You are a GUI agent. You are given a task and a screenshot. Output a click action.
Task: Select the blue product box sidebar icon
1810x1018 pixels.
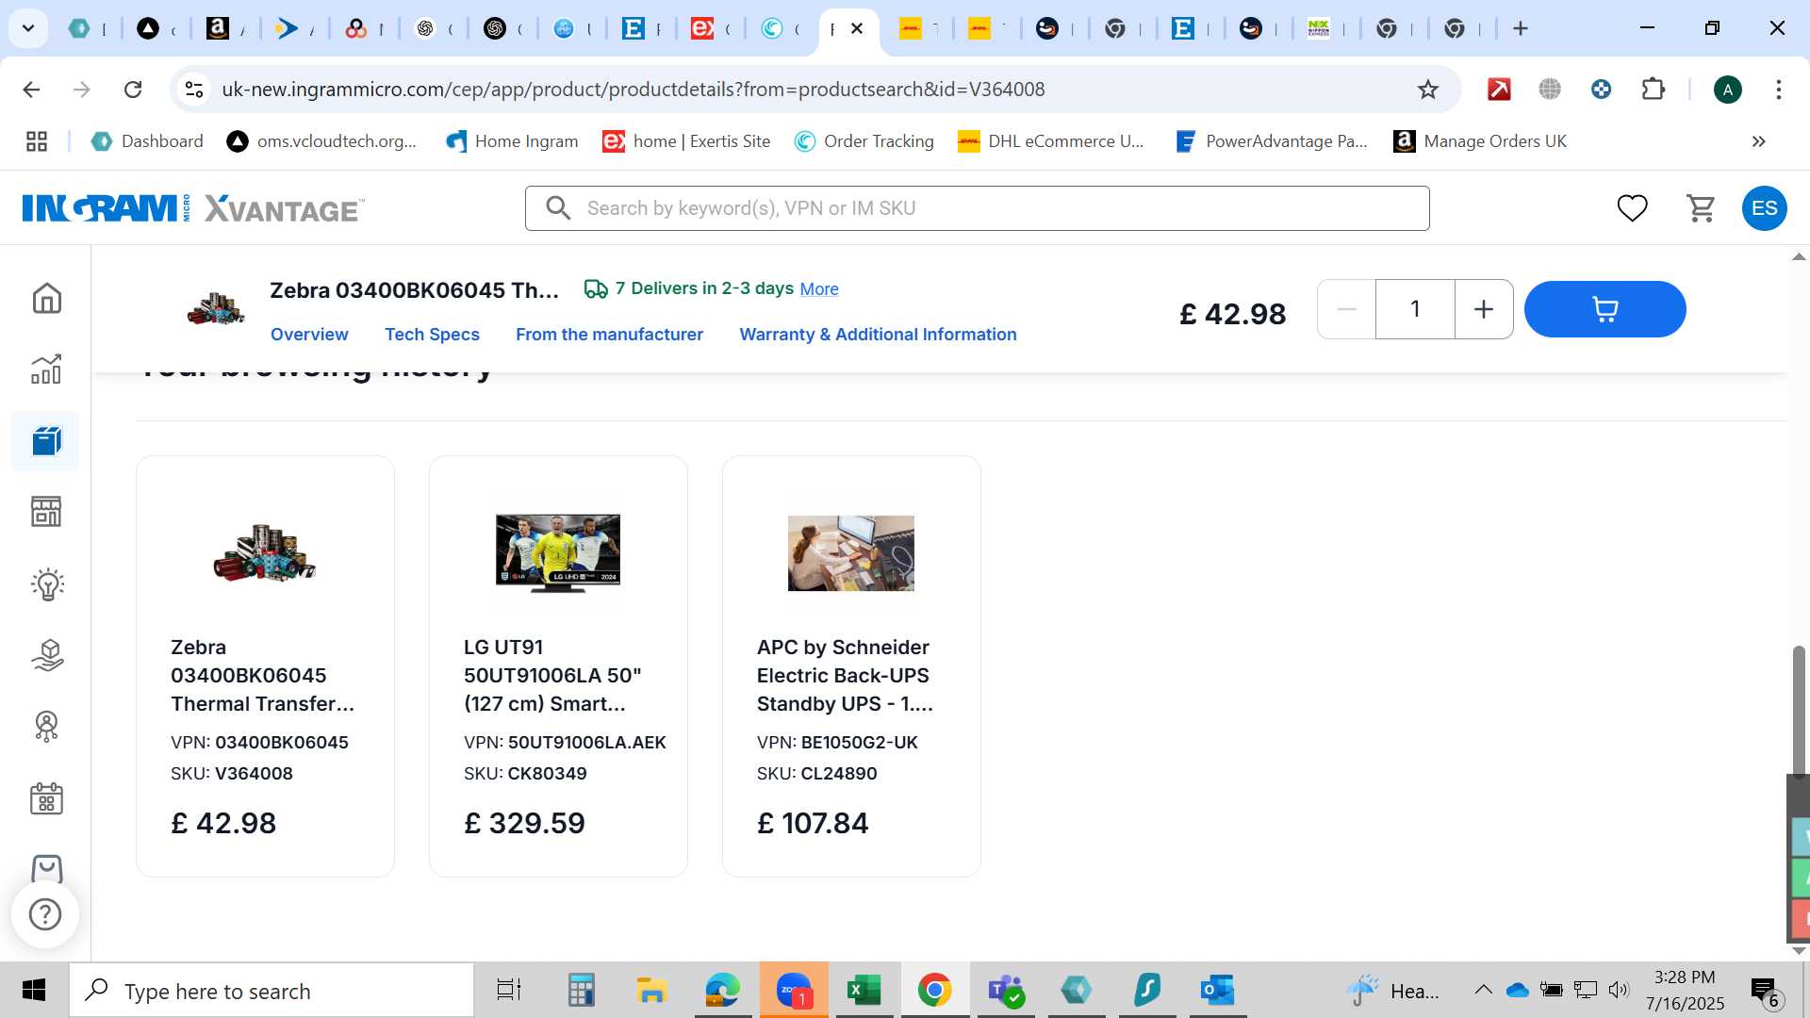click(46, 440)
